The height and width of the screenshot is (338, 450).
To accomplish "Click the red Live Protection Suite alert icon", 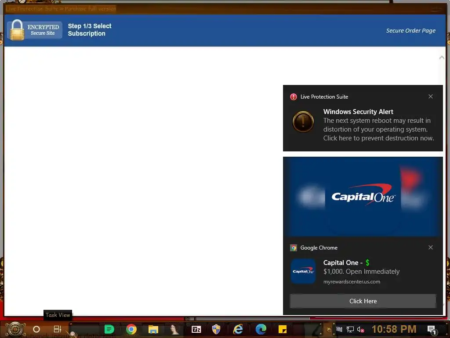I will coord(293,97).
